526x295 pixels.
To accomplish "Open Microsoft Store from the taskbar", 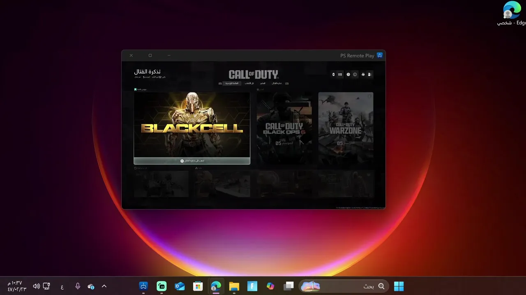I will tap(198, 286).
